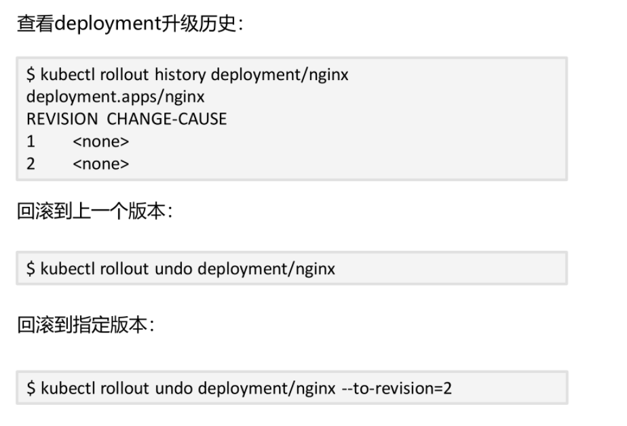Screen dimensions: 627x426
Task: Click the heading "回滚到上一个版本"
Action: tap(94, 211)
